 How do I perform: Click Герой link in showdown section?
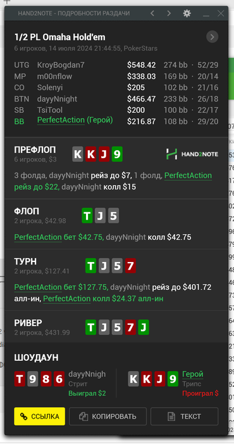(x=192, y=374)
